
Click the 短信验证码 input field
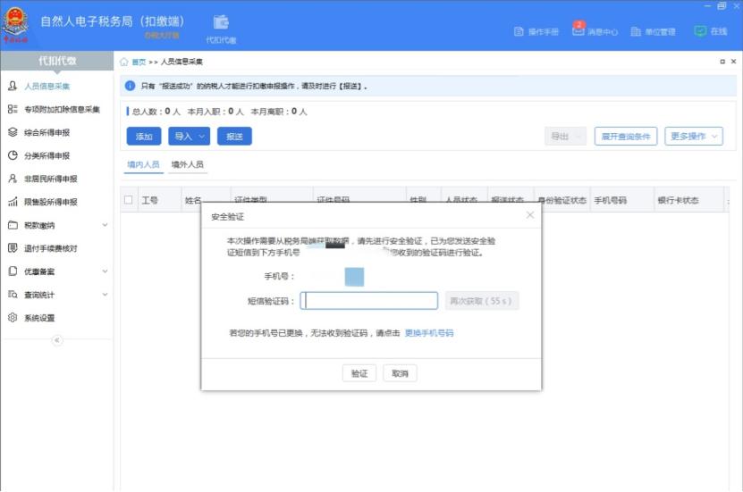pyautogui.click(x=369, y=301)
